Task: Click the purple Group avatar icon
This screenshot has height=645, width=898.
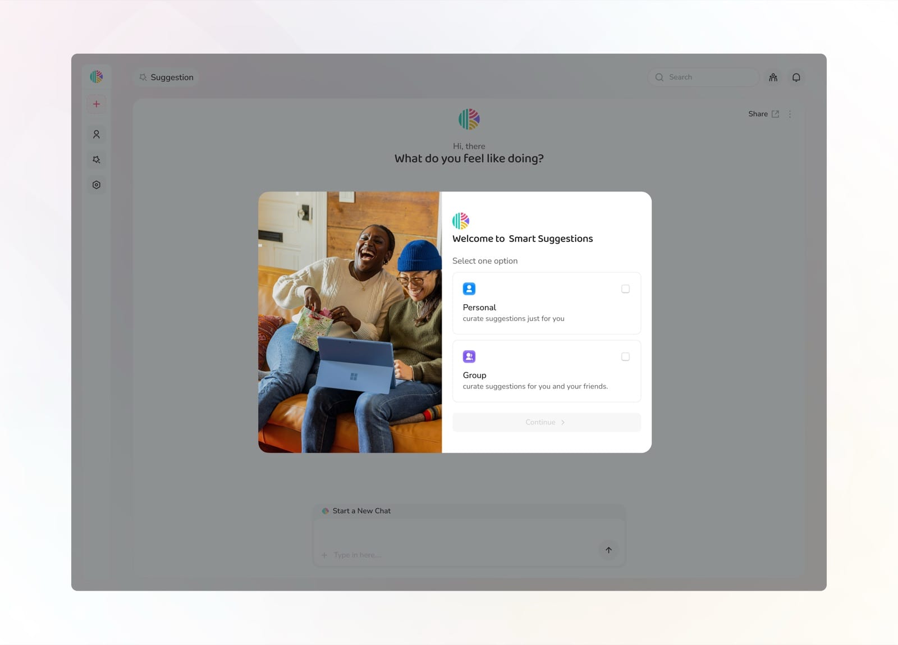Action: (x=469, y=356)
